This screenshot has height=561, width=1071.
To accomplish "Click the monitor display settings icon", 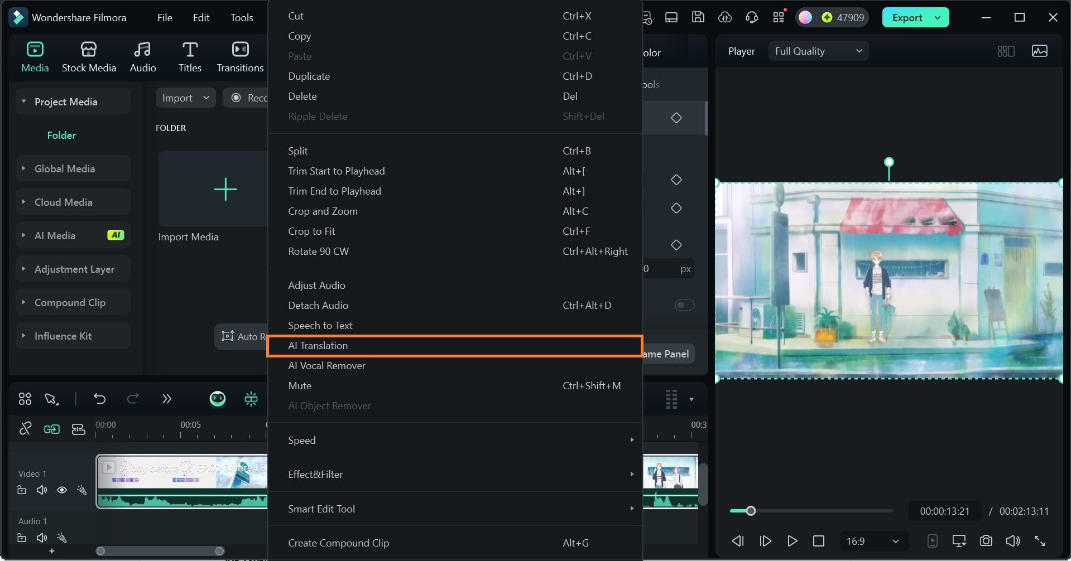I will coord(959,541).
